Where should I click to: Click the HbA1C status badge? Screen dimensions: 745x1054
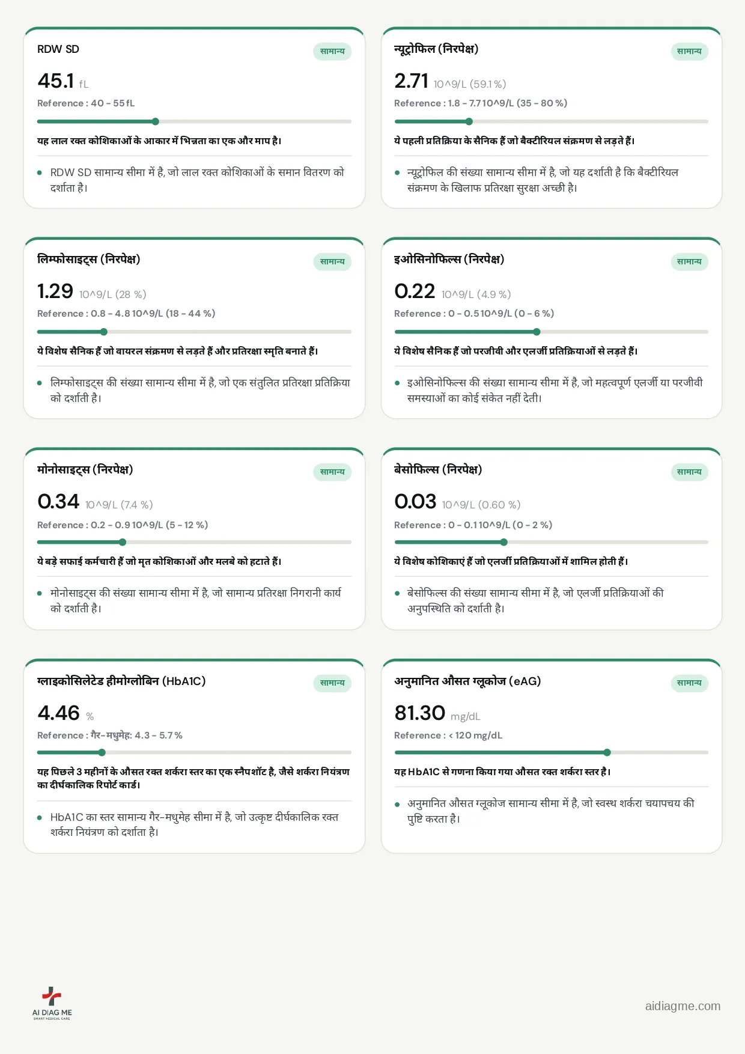[x=332, y=683]
